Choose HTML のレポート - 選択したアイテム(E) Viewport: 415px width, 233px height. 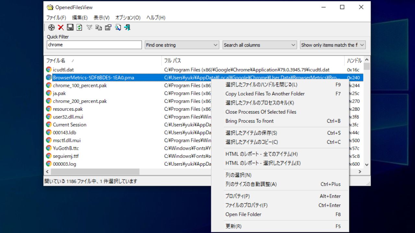[x=280, y=163]
